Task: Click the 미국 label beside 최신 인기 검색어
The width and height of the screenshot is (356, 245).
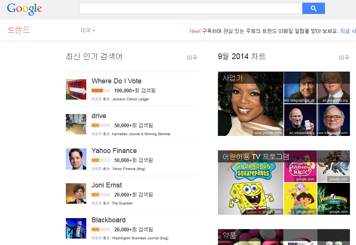Action: tap(192, 58)
